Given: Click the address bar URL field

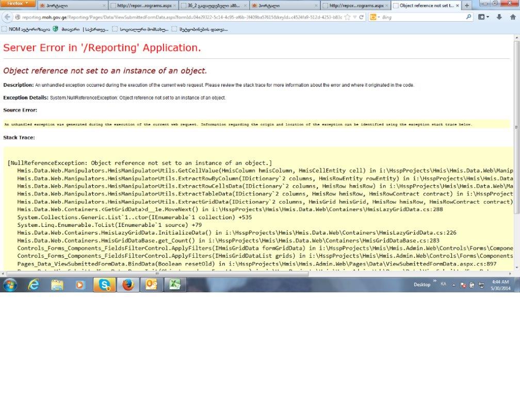Looking at the screenshot, I should pyautogui.click(x=181, y=17).
